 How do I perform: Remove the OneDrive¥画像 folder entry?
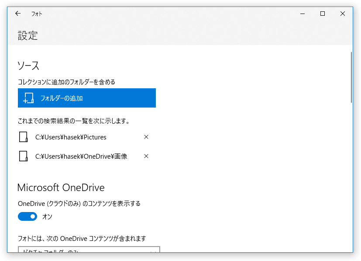146,157
